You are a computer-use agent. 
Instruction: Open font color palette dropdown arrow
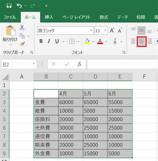coord(106,42)
